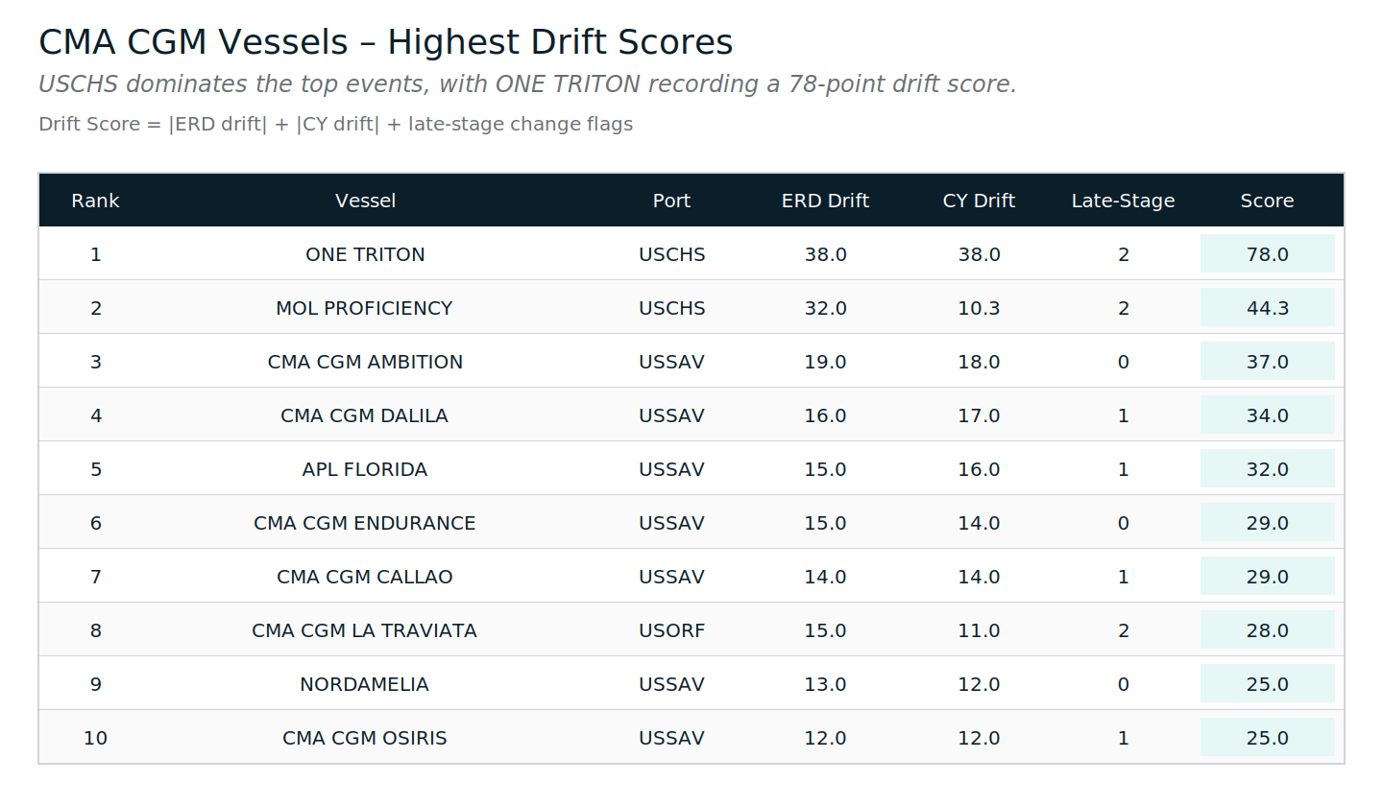Select the 44.3 score cell
This screenshot has height=806, width=1383.
[1267, 308]
